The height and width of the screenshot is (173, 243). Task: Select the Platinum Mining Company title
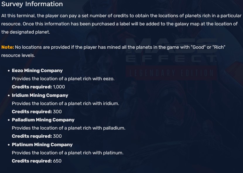click(42, 145)
